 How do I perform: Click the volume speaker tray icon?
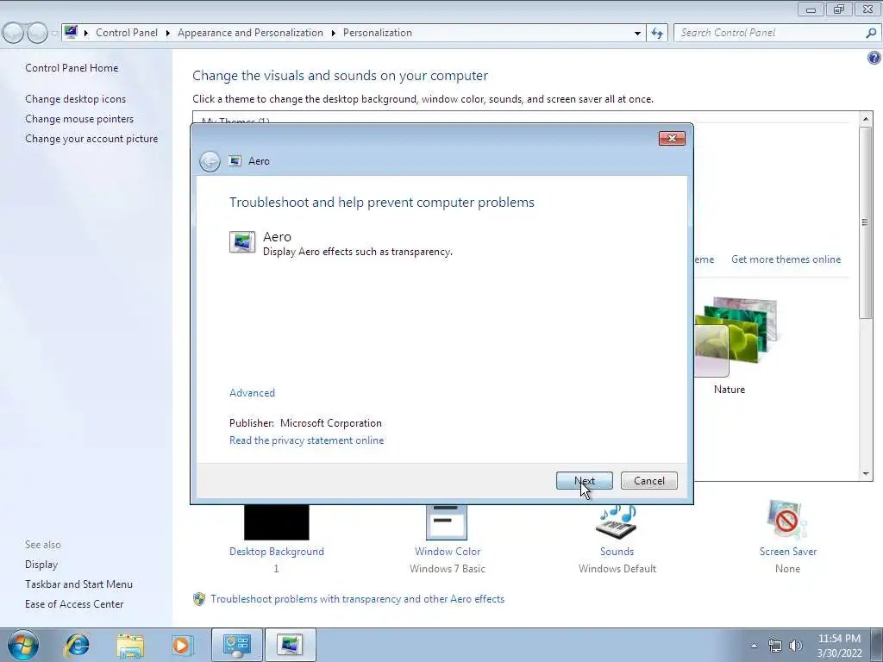796,646
